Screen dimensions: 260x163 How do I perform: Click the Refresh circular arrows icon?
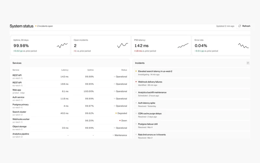(240, 26)
